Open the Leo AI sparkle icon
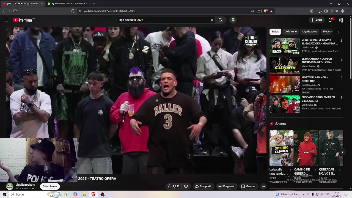The height and width of the screenshot is (198, 352). (337, 11)
